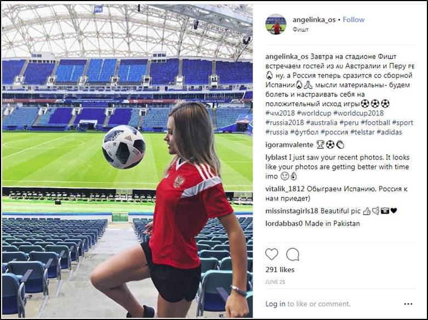The image size is (428, 320).
Task: Open the Фишт location link
Action: pos(300,30)
